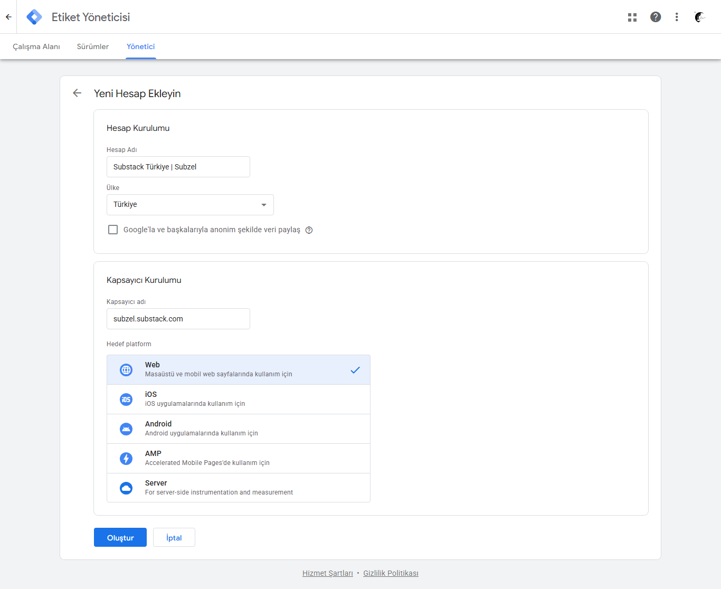Click the help icon next to veri paylaş
The image size is (721, 589).
309,230
